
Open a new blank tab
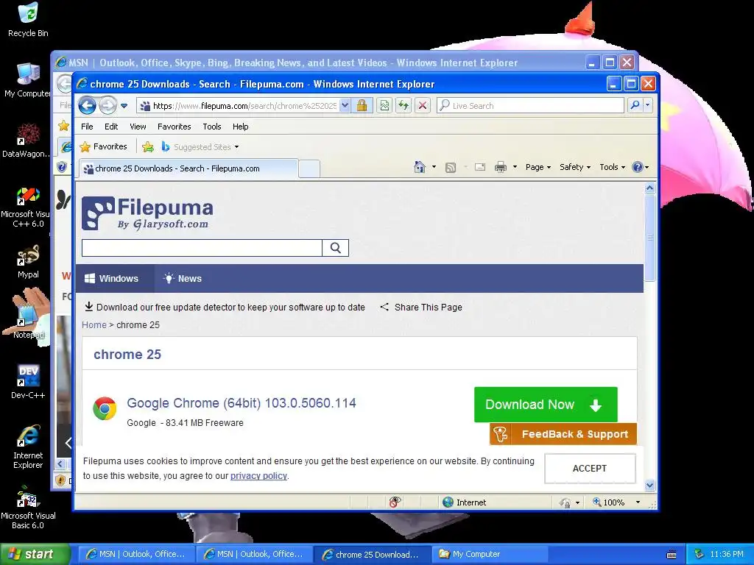[x=309, y=169]
